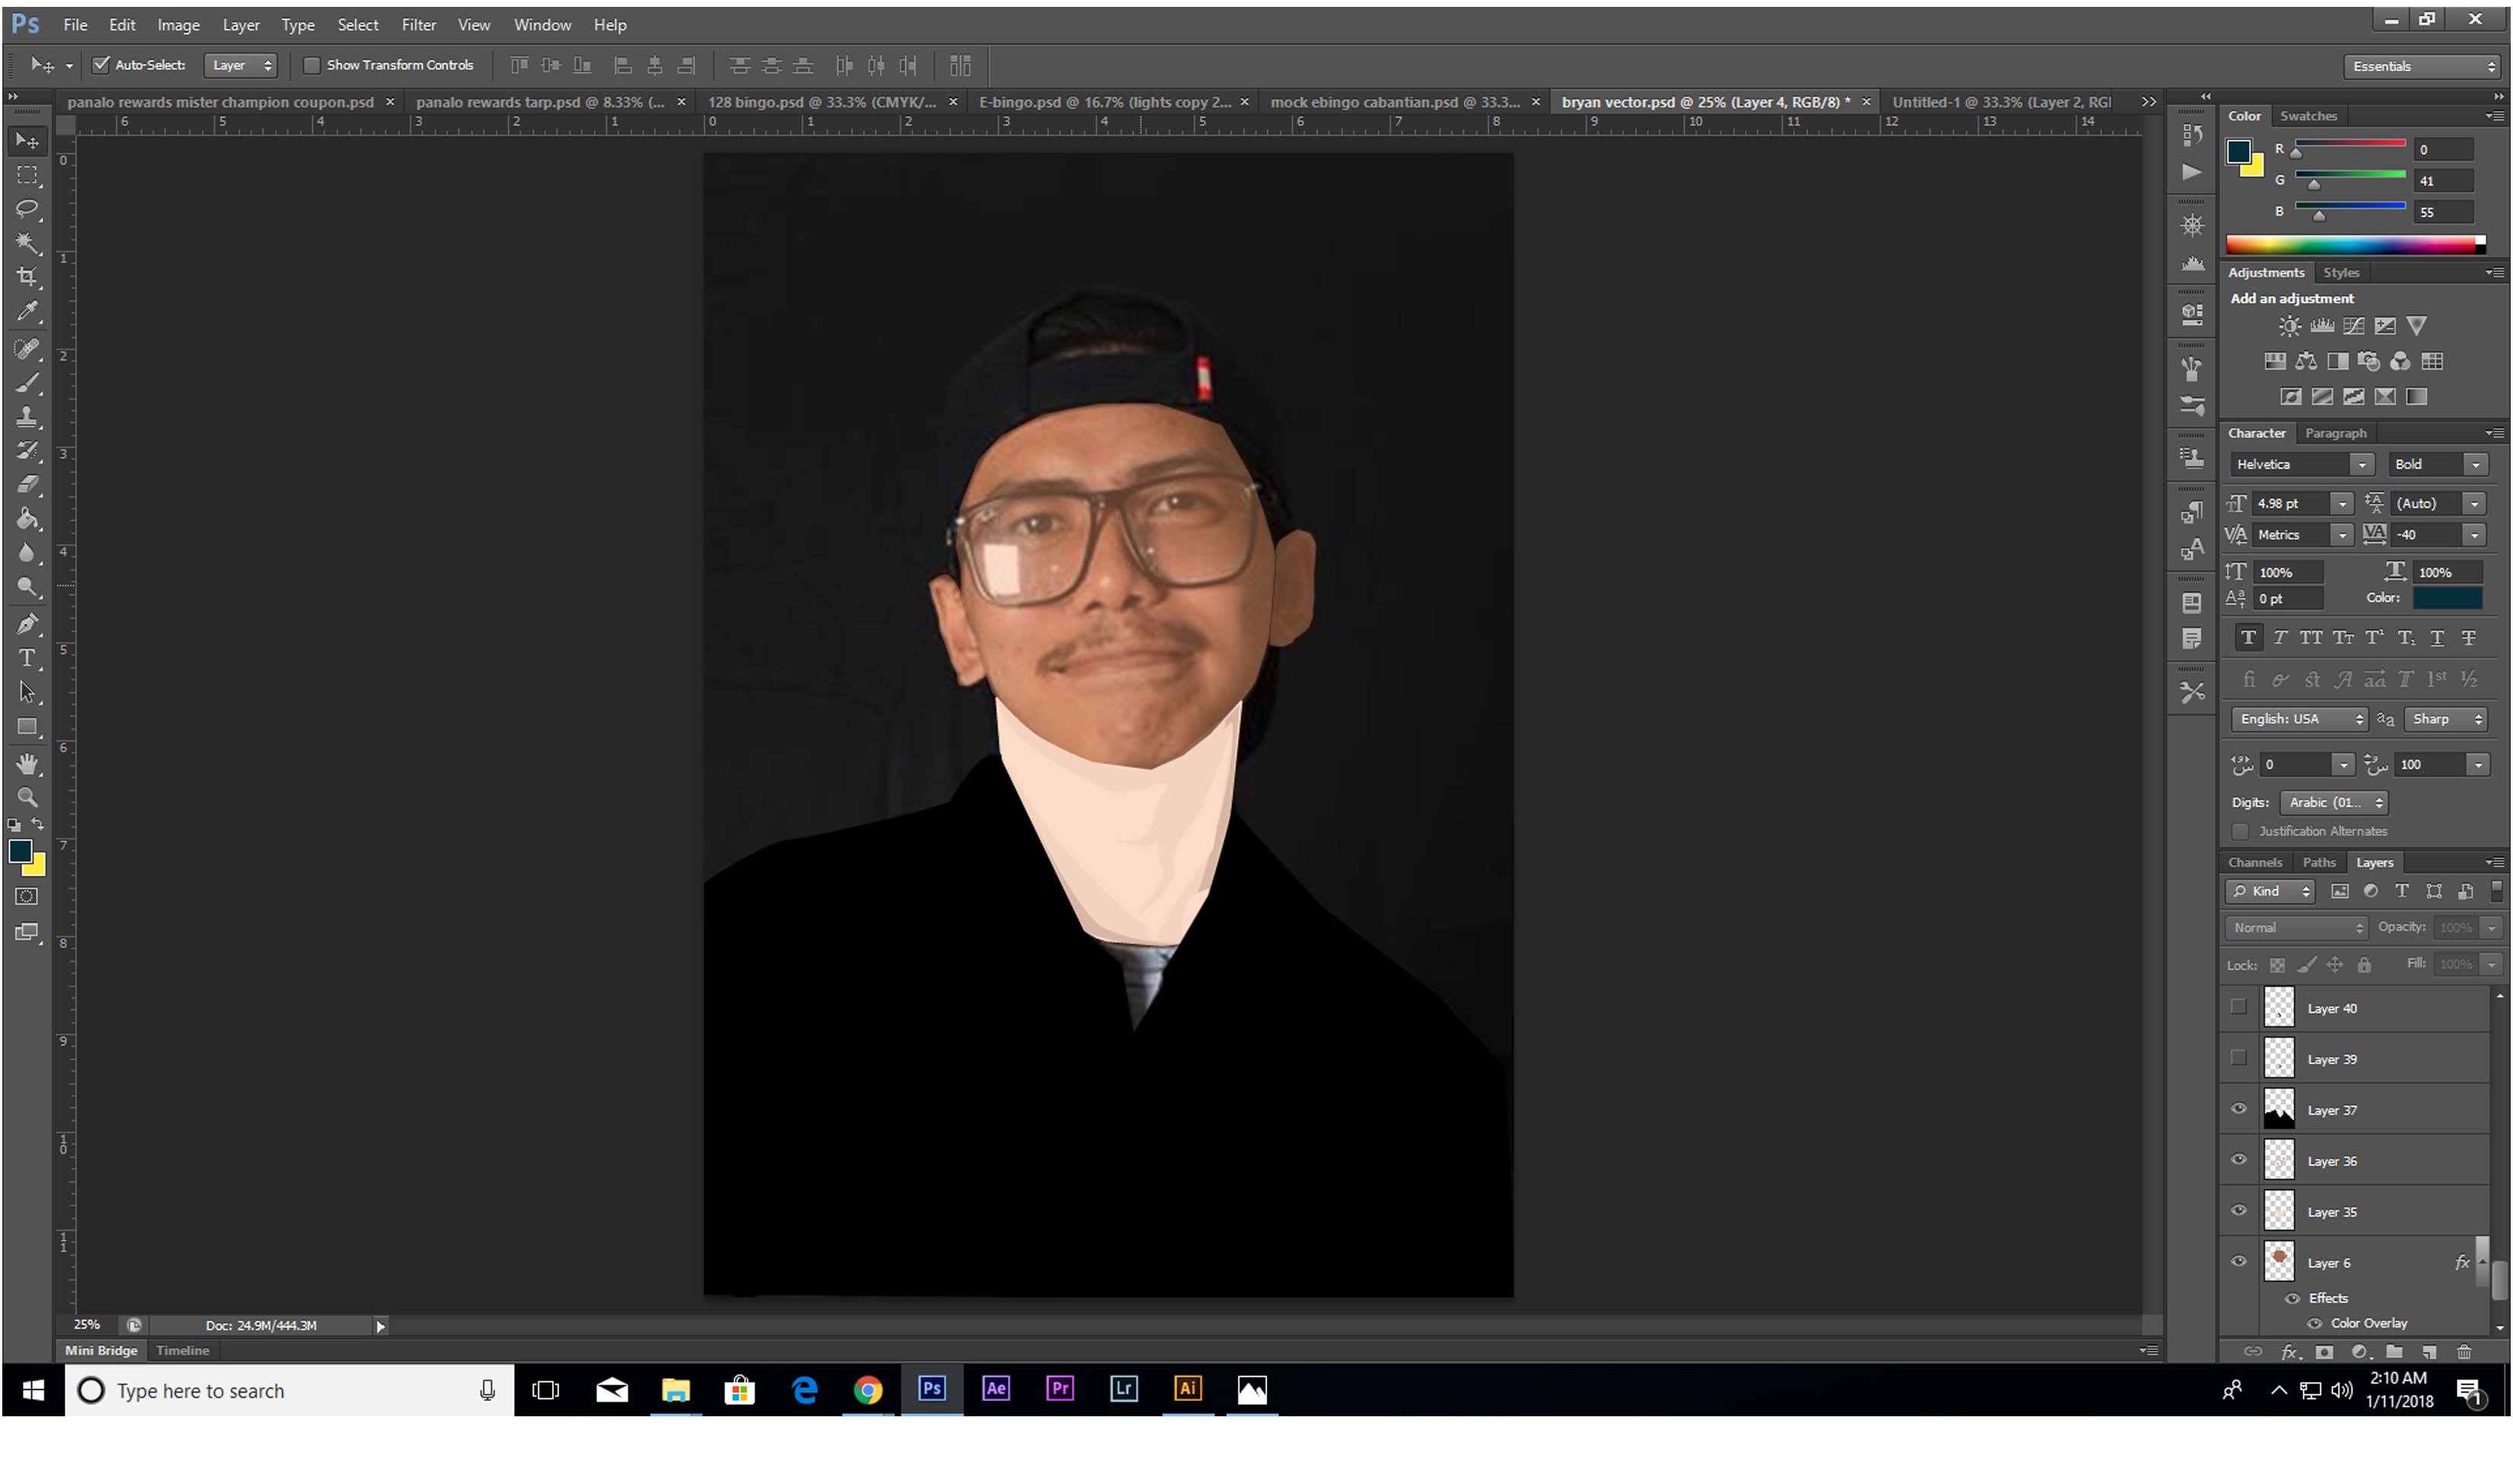Select the Crop tool

(27, 277)
